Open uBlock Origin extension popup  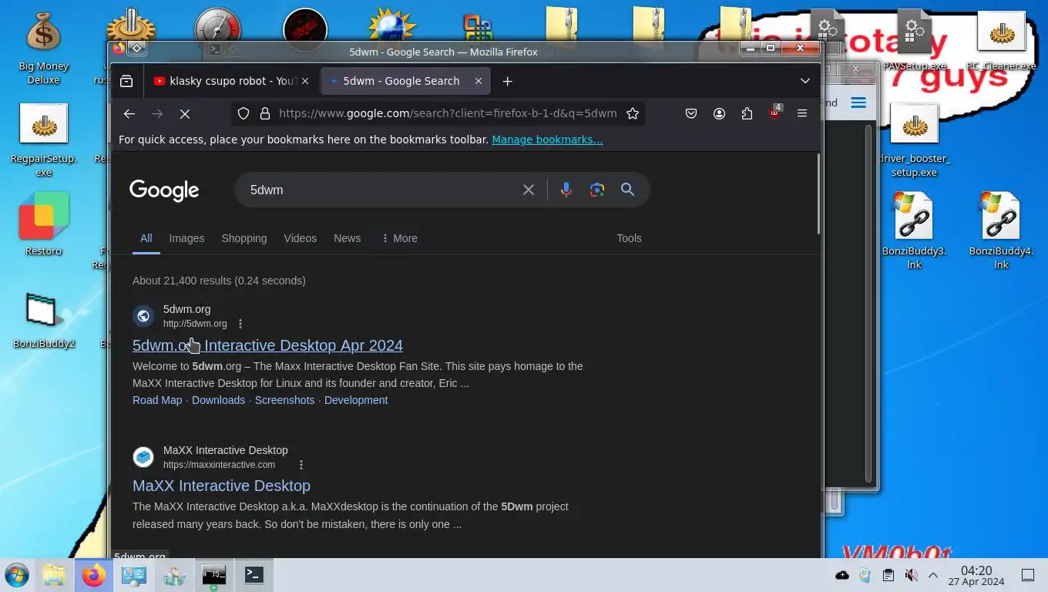point(774,113)
